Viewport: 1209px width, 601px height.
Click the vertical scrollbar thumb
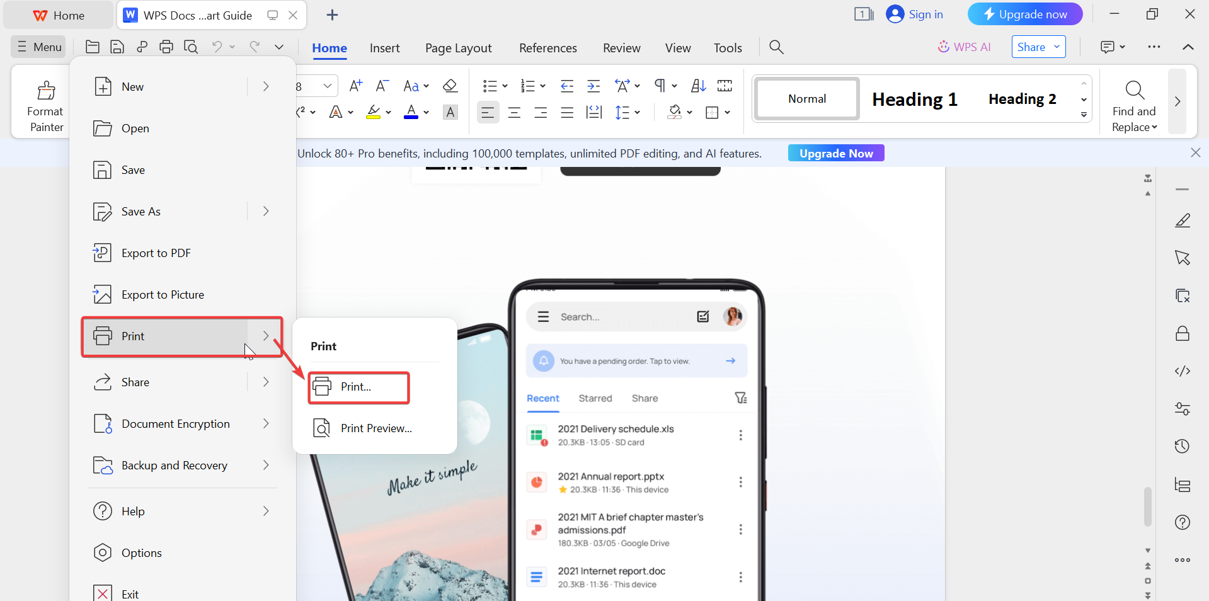tap(1148, 506)
